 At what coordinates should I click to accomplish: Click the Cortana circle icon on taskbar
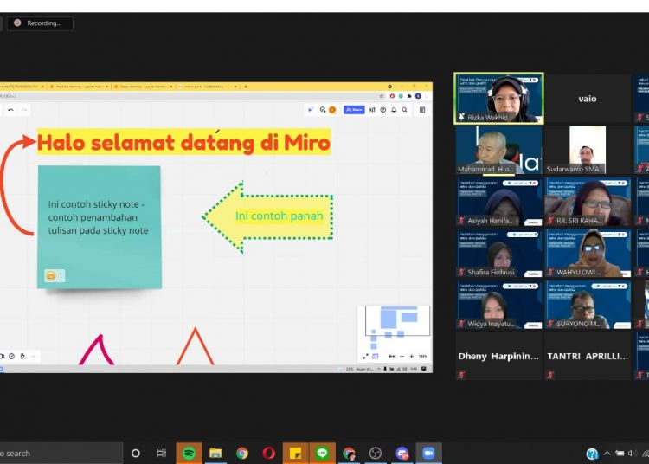coord(135,454)
